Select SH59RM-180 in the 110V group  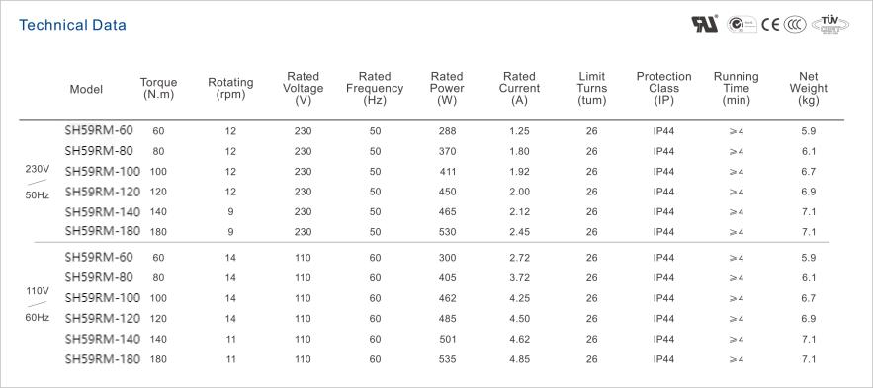(x=103, y=359)
